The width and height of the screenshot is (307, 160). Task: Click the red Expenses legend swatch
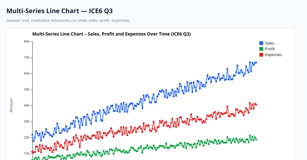[261, 55]
